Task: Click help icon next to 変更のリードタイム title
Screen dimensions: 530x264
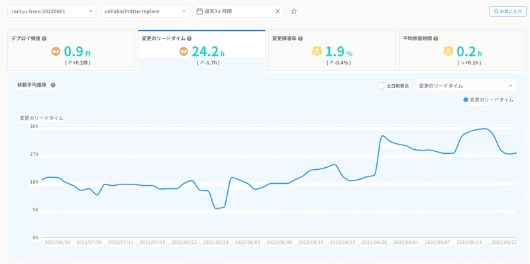Action: pos(189,38)
